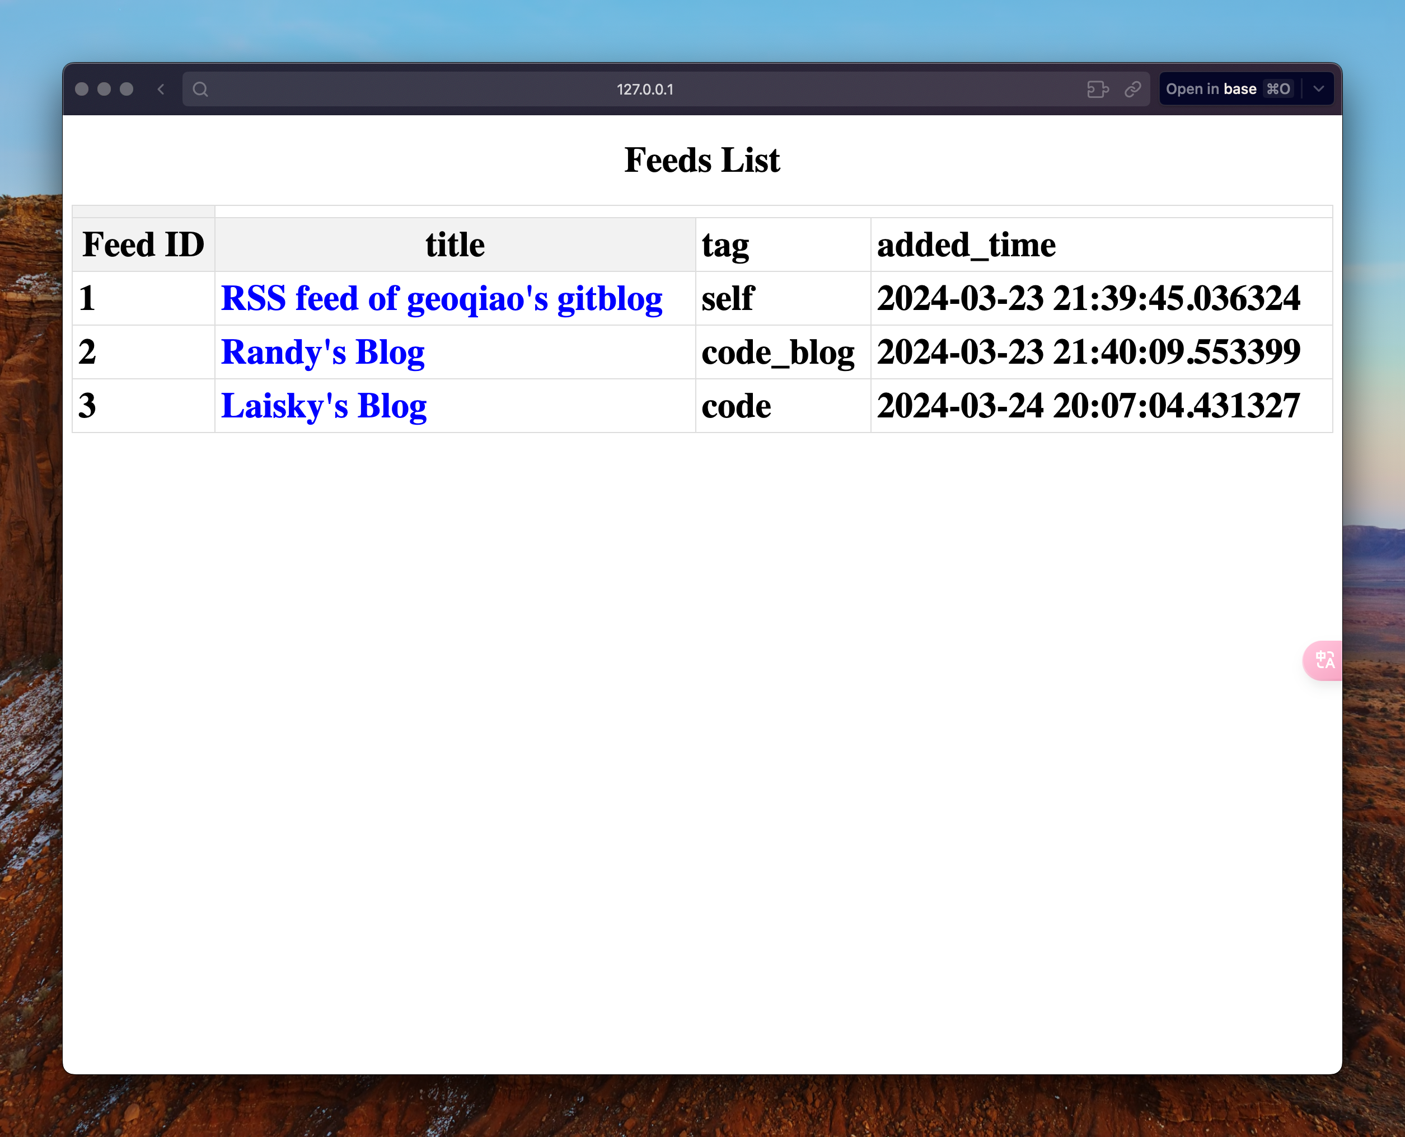Image resolution: width=1405 pixels, height=1137 pixels.
Task: Click the address bar at 127.0.0.1
Action: [645, 90]
